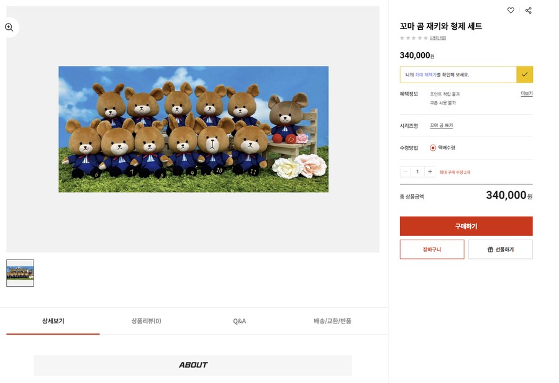Click the quantity input field
The width and height of the screenshot is (559, 383).
tap(417, 171)
